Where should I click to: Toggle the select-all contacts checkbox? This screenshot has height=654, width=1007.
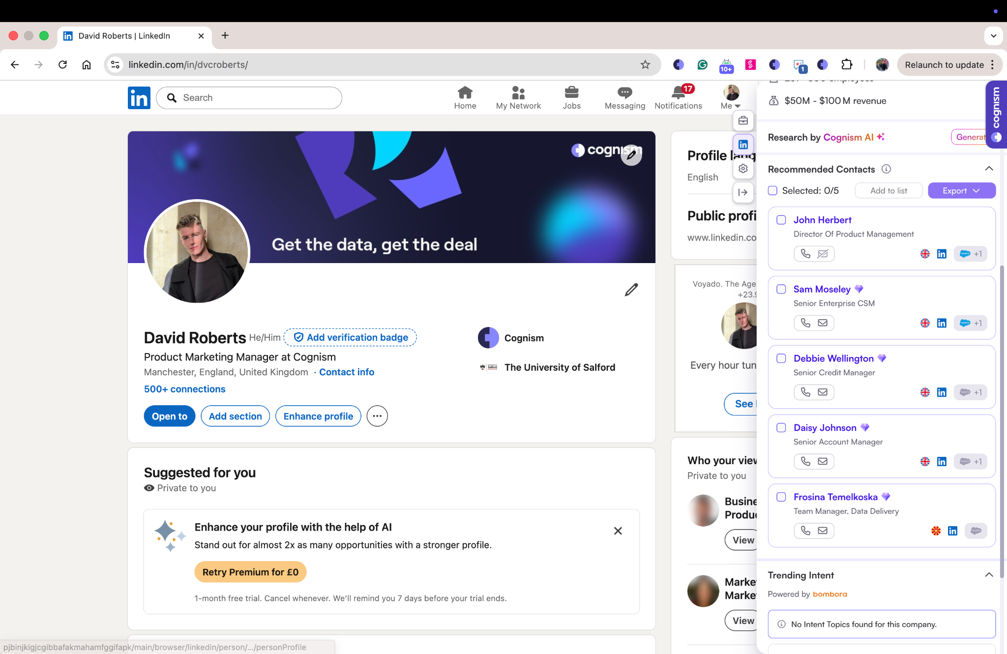coord(773,190)
